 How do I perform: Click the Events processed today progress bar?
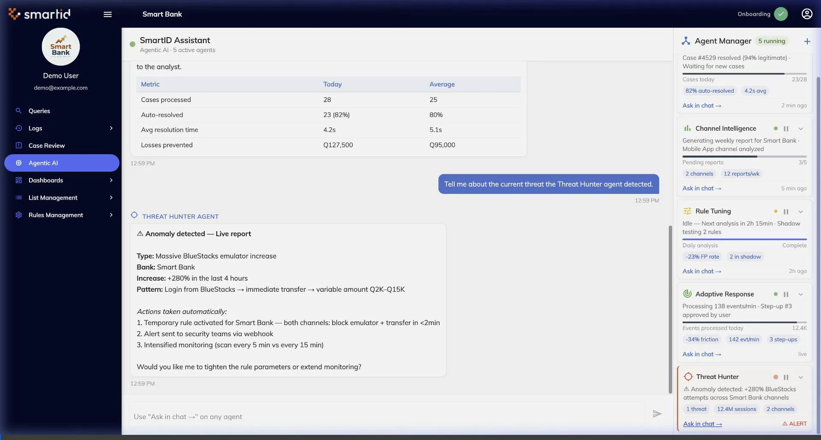click(x=744, y=322)
